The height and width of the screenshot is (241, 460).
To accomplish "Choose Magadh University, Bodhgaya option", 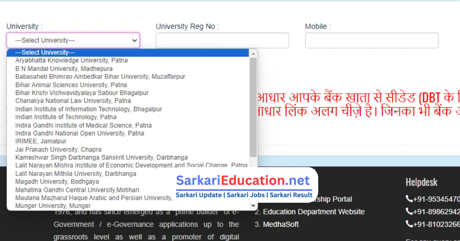I will 57,182.
